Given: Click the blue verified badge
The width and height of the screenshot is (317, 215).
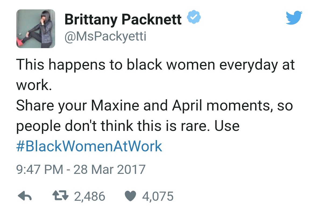Looking at the screenshot, I should tap(193, 18).
